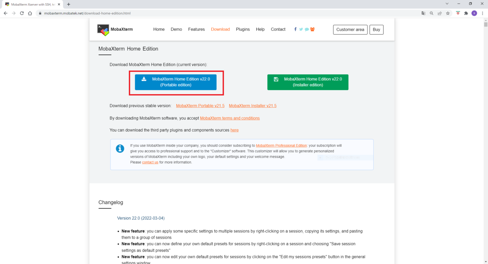Image resolution: width=488 pixels, height=264 pixels.
Task: Open the purple profile avatar
Action: tap(474, 13)
